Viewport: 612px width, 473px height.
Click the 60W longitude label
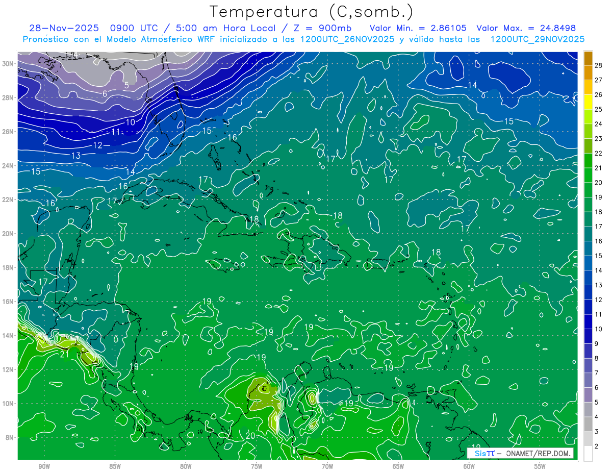(469, 466)
